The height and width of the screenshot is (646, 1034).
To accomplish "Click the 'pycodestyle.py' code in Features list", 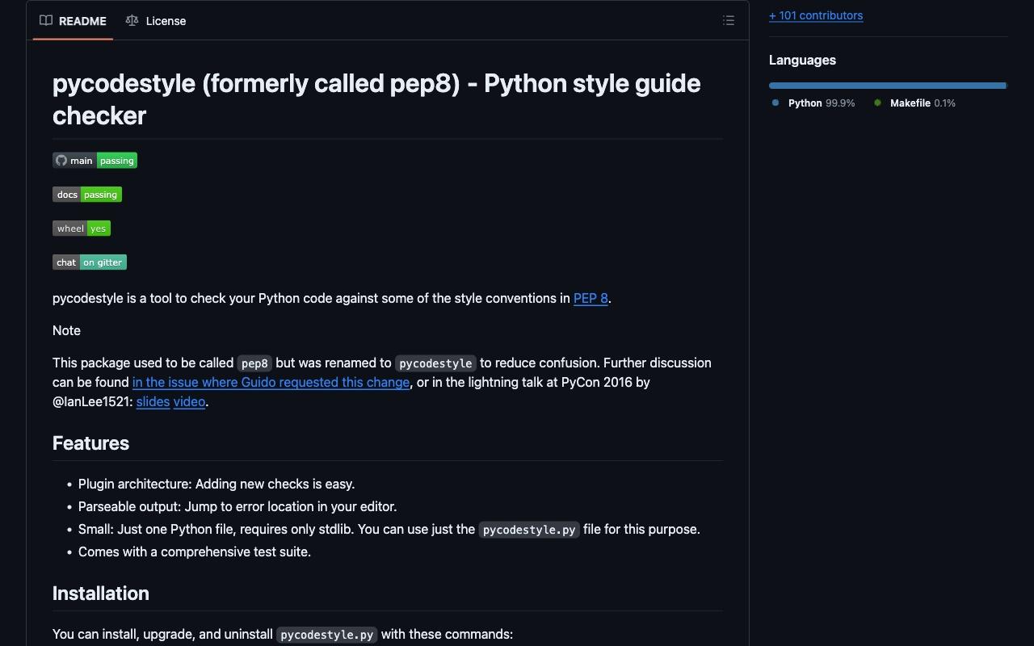I will [529, 530].
